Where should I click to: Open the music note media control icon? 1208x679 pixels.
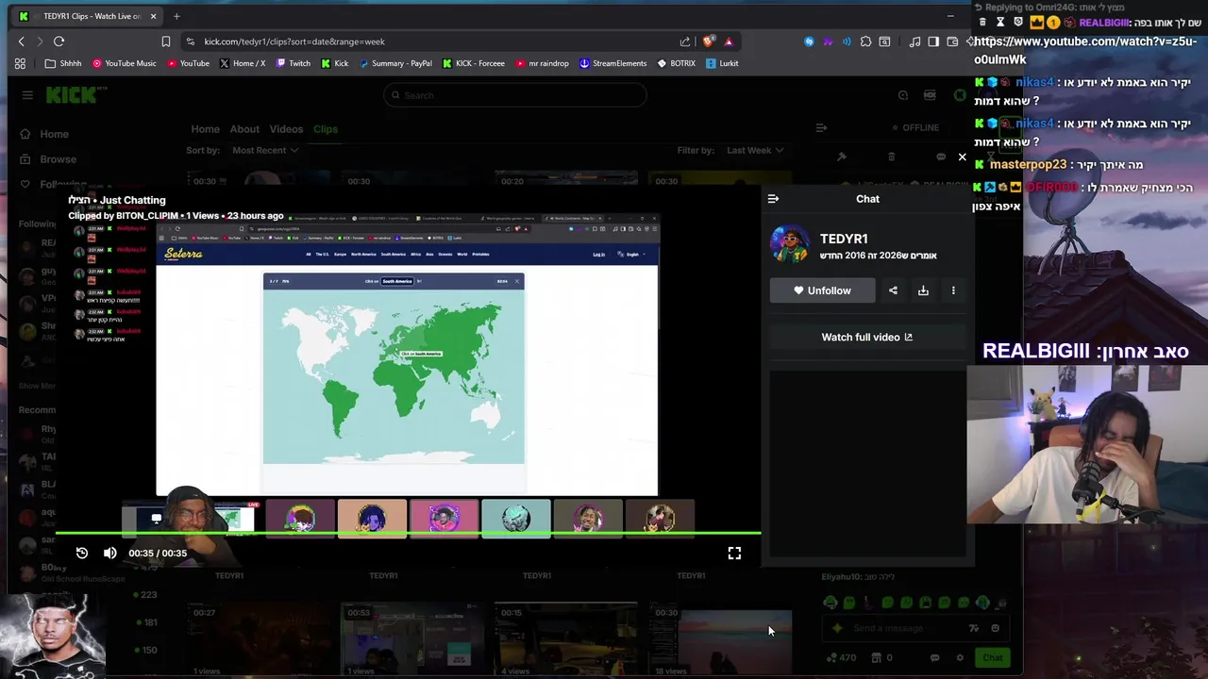[x=914, y=41]
